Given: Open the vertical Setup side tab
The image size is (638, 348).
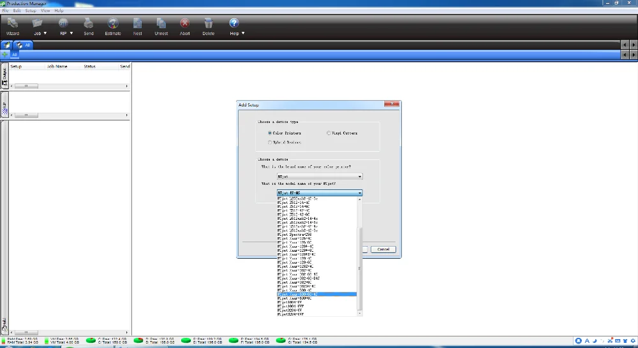Looking at the screenshot, I should [4, 105].
